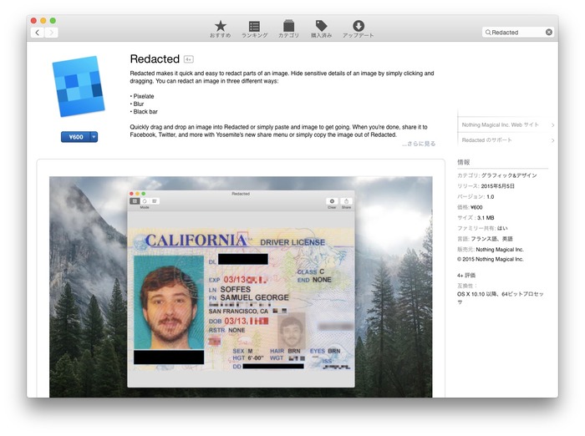The width and height of the screenshot is (585, 436).
Task: Click the release date 2015年5月5日
Action: pyautogui.click(x=498, y=186)
